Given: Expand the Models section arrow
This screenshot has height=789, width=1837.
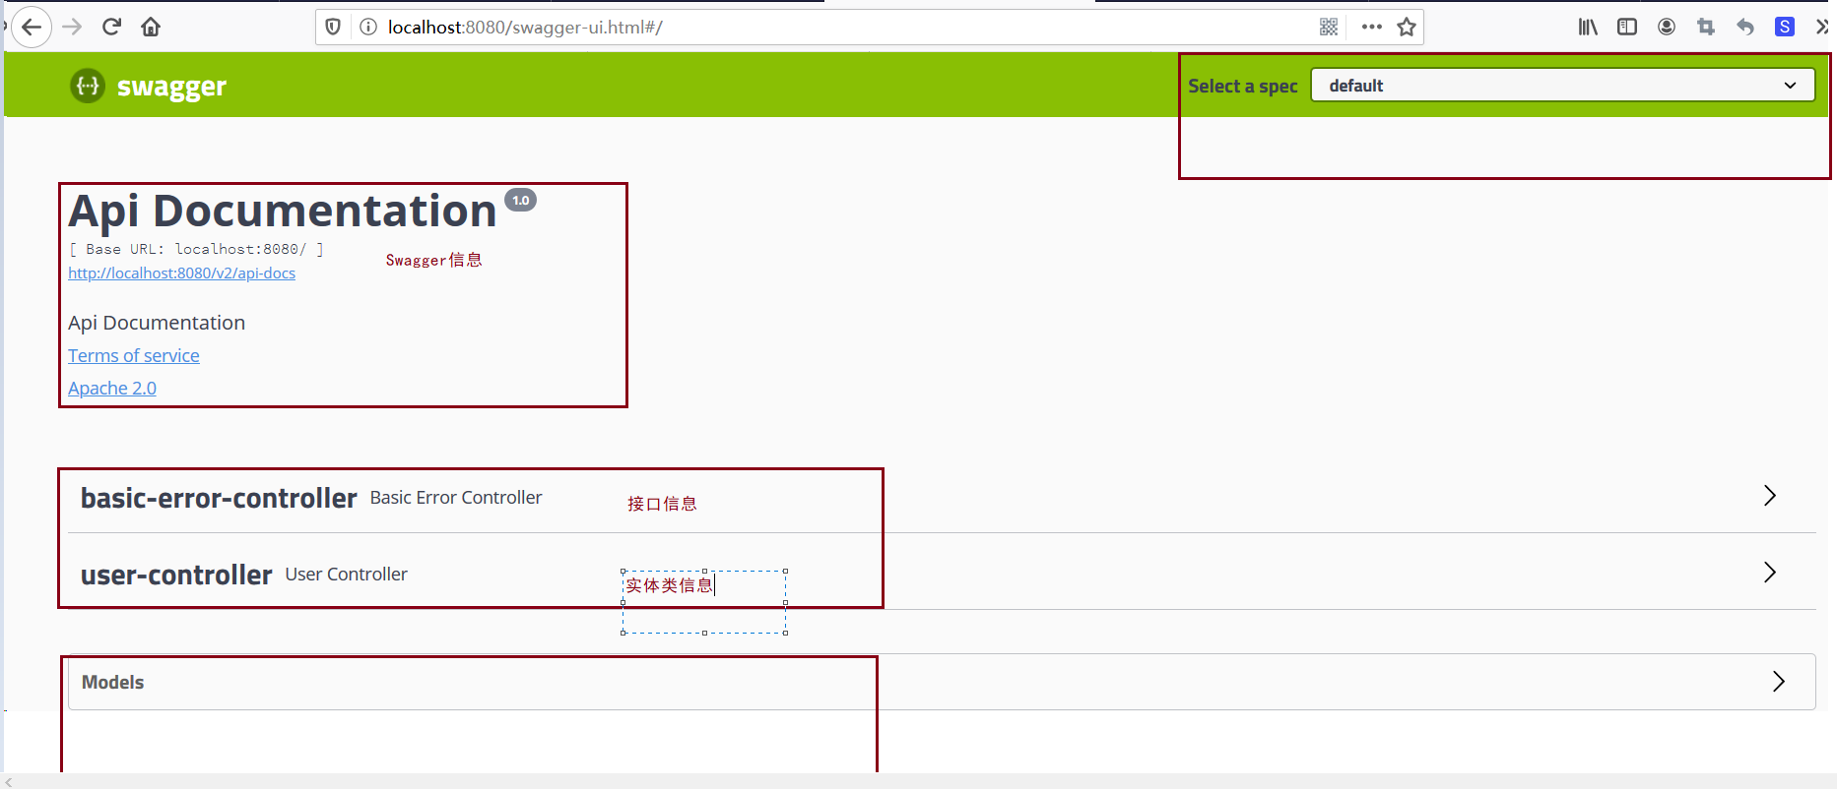Looking at the screenshot, I should coord(1778,681).
